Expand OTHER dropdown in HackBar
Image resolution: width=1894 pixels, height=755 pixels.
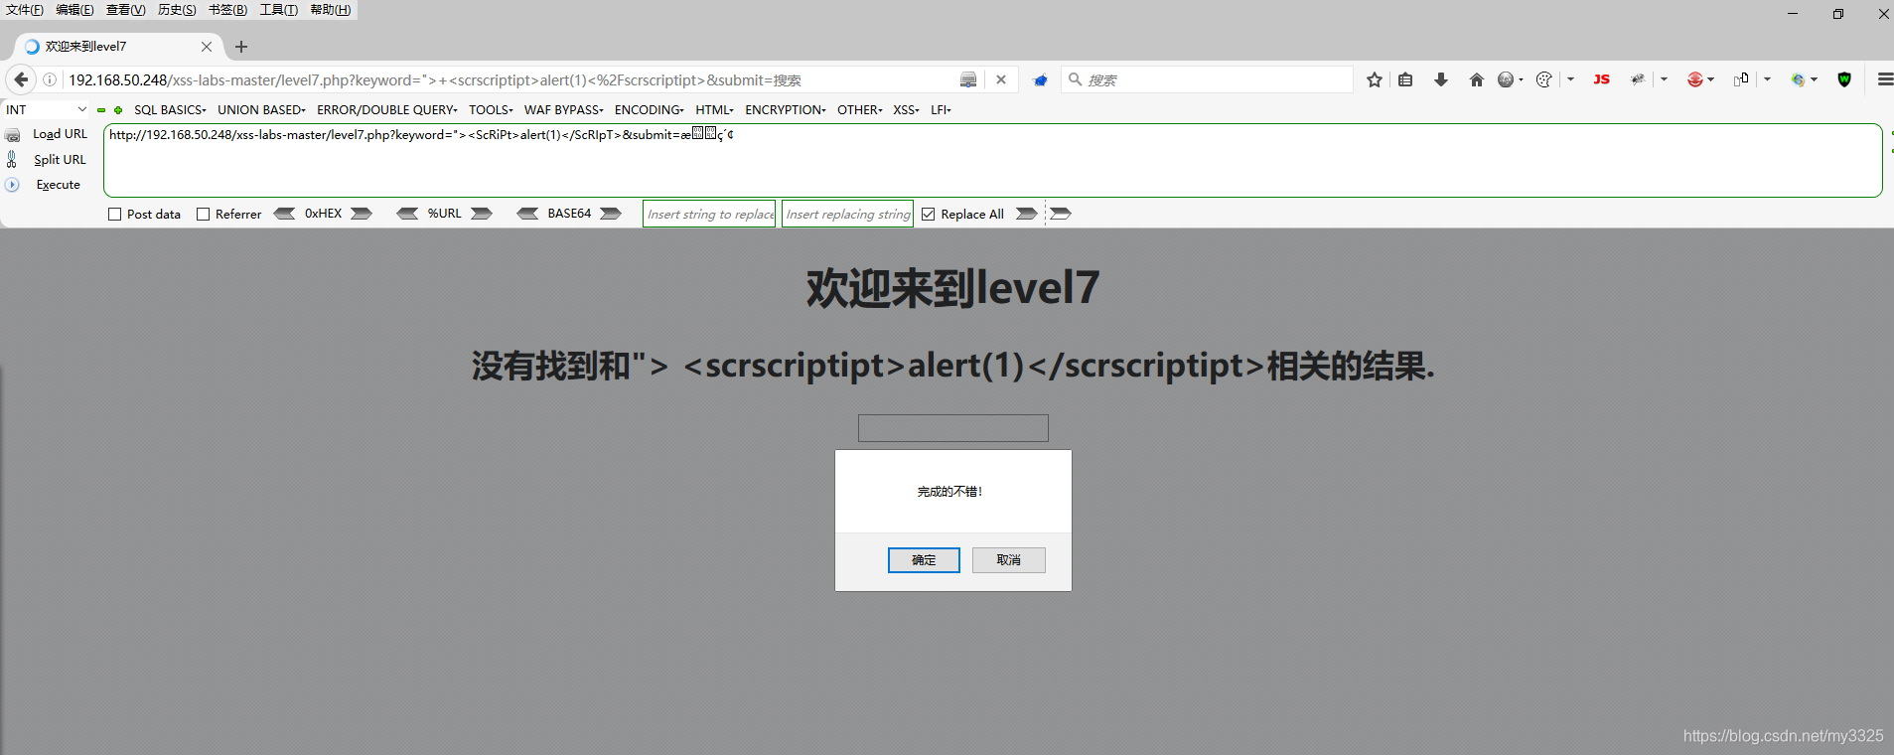(859, 110)
